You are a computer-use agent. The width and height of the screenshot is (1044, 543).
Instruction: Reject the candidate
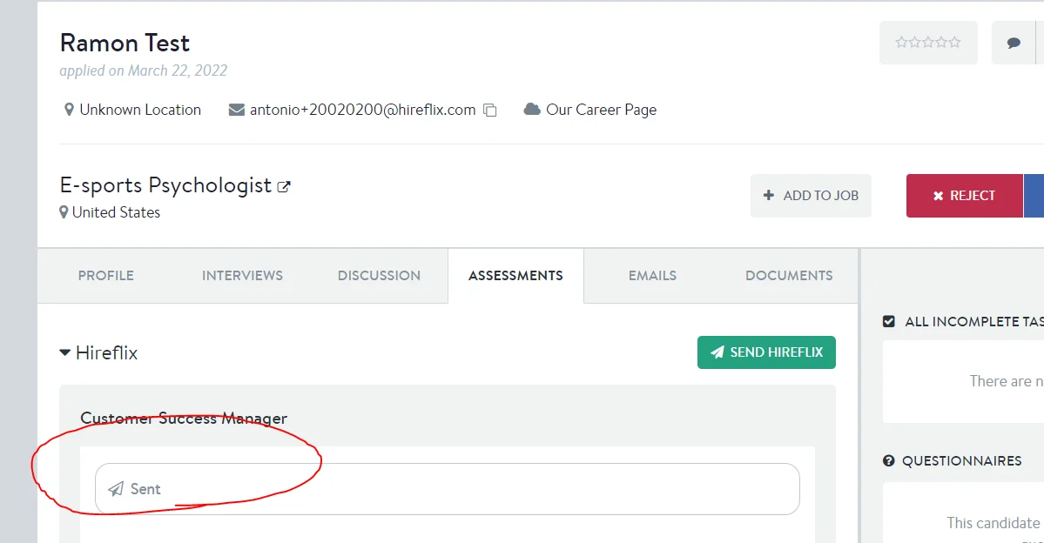click(x=964, y=196)
